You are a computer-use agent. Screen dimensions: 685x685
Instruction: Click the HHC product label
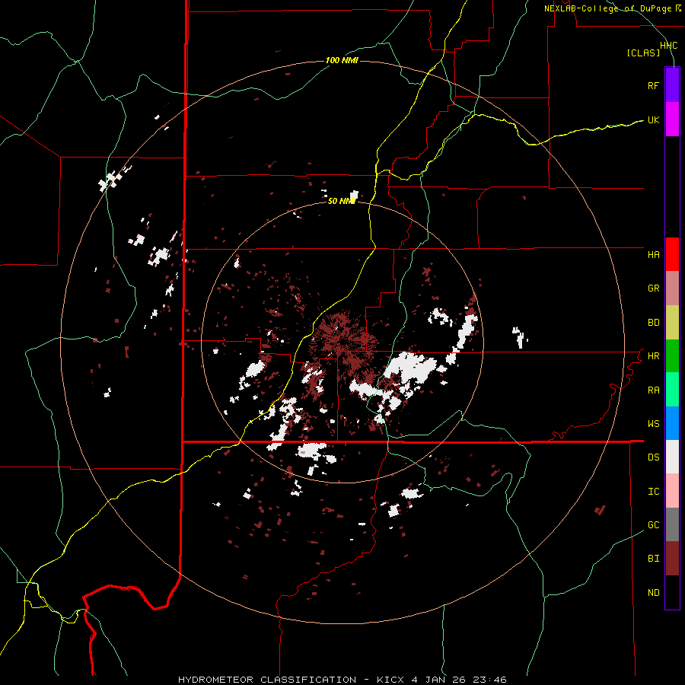tap(669, 46)
